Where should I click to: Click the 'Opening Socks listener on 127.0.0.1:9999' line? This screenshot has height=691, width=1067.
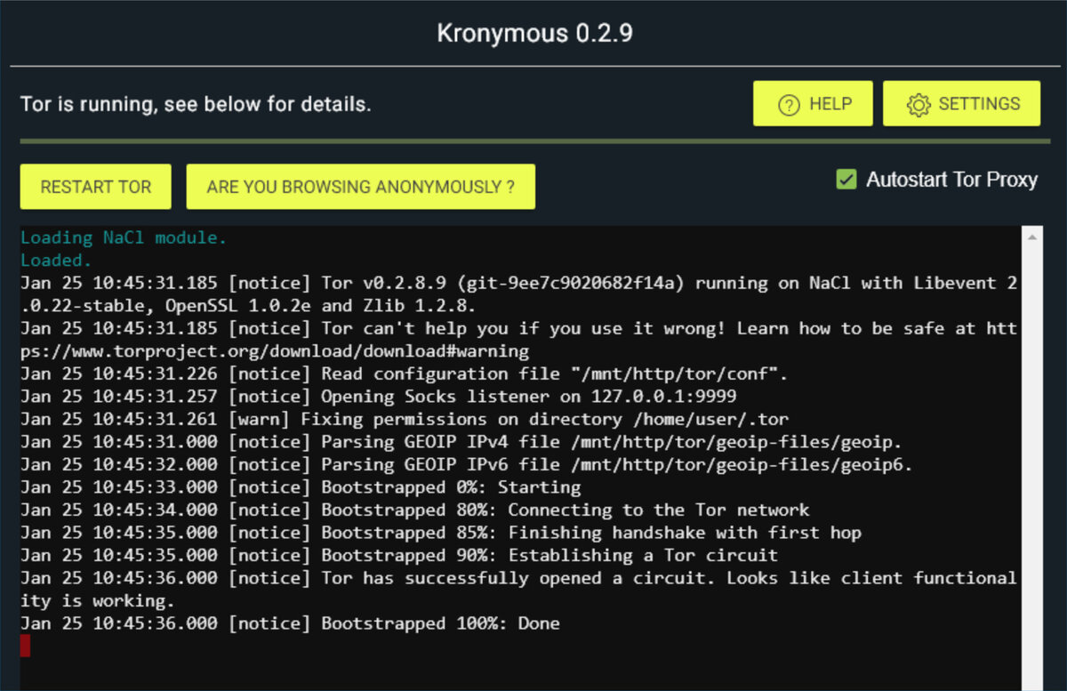(x=378, y=397)
